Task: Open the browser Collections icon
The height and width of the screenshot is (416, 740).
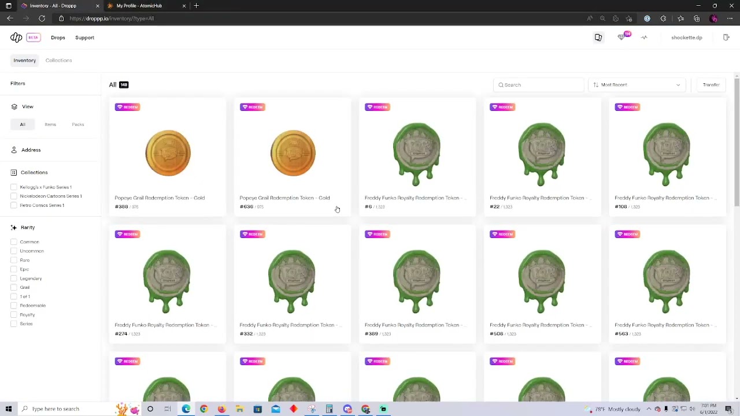Action: (697, 18)
